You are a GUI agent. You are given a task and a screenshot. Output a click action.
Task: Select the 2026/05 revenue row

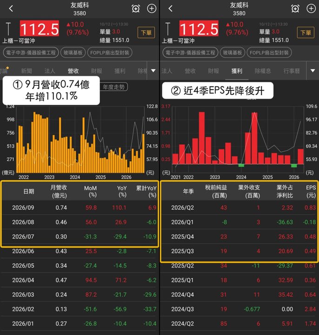coord(80,266)
